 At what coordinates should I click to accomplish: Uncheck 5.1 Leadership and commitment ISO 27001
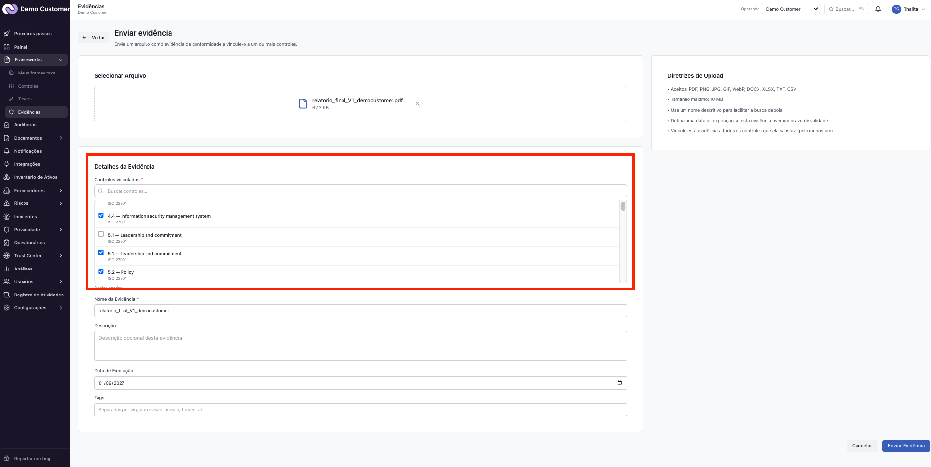pos(101,253)
